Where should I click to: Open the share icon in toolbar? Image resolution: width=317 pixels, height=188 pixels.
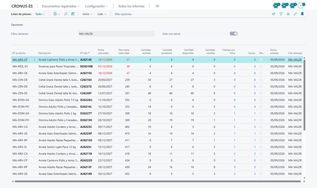click(x=274, y=14)
